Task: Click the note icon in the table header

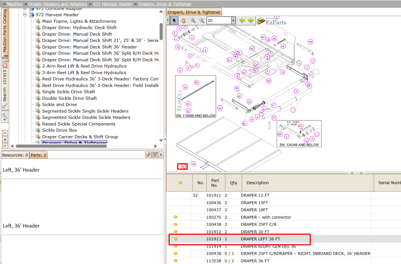Action: click(x=180, y=183)
